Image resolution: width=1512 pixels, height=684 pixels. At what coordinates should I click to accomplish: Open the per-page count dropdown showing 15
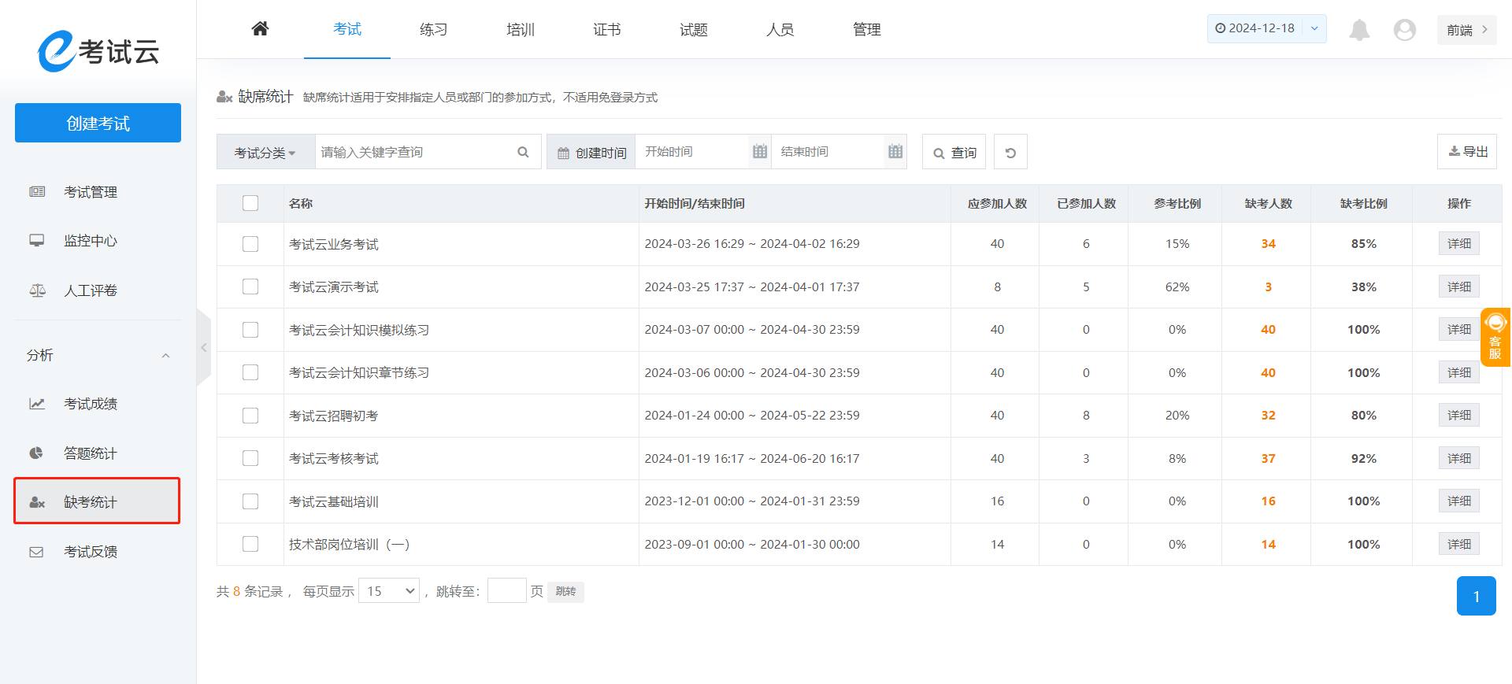(x=389, y=591)
